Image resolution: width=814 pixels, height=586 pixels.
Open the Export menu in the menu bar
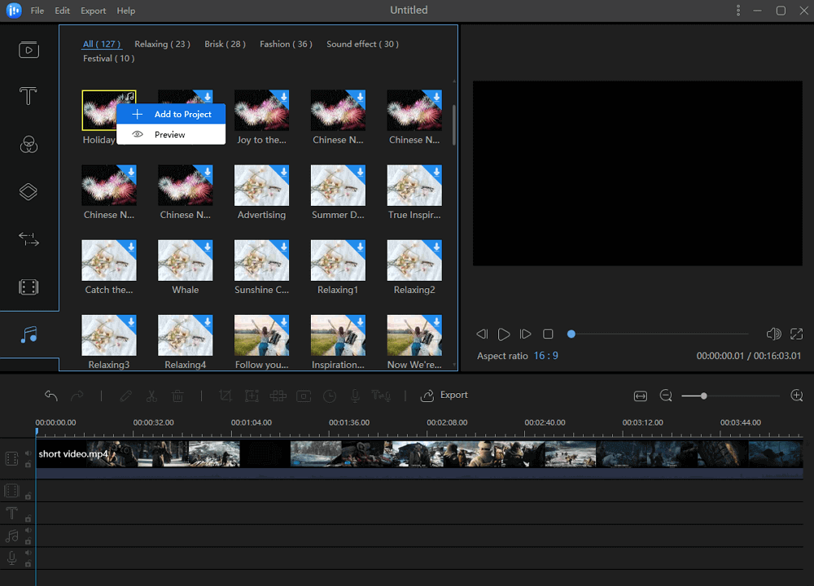click(93, 11)
